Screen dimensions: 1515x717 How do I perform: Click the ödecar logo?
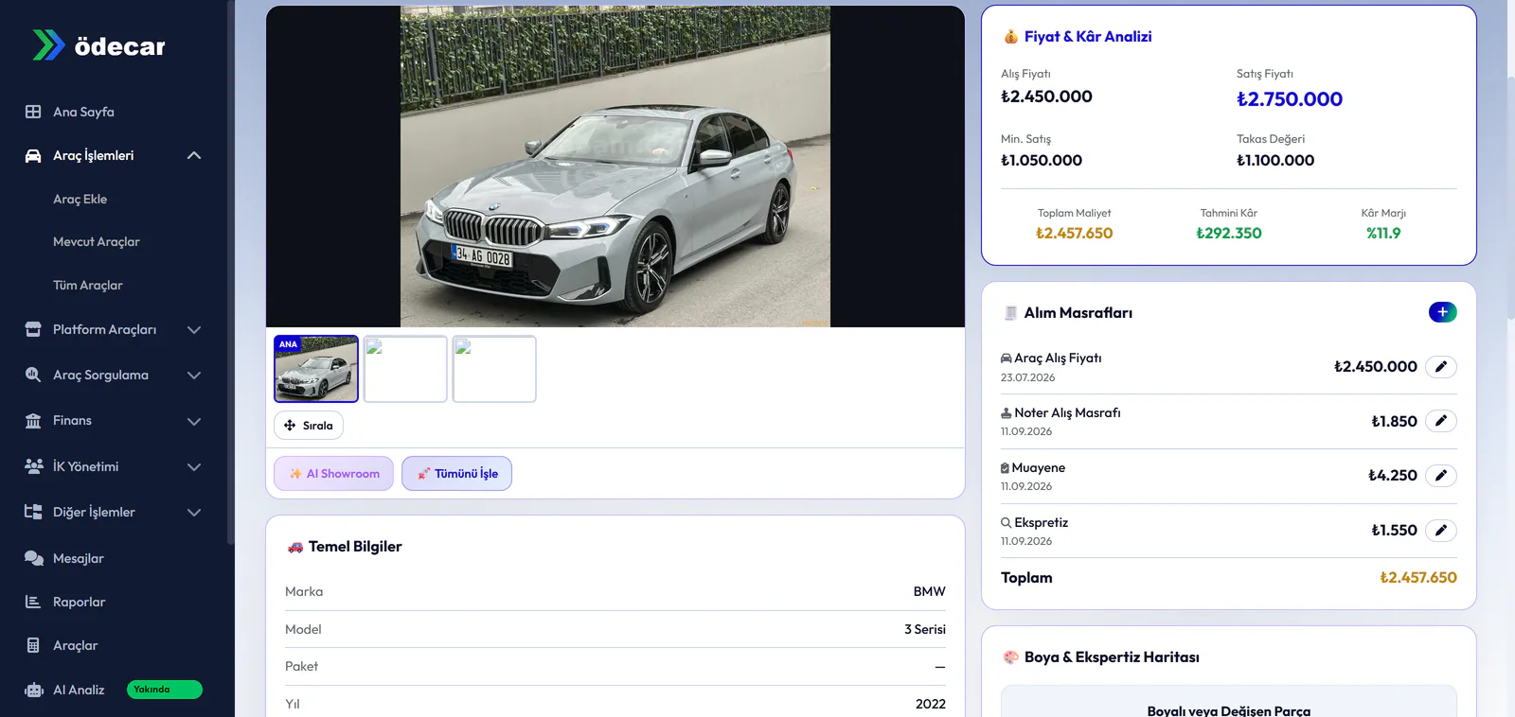[x=98, y=45]
